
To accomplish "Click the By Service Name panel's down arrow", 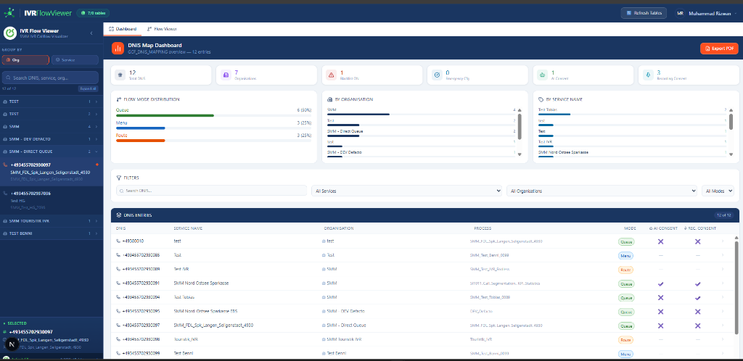I will pos(731,154).
